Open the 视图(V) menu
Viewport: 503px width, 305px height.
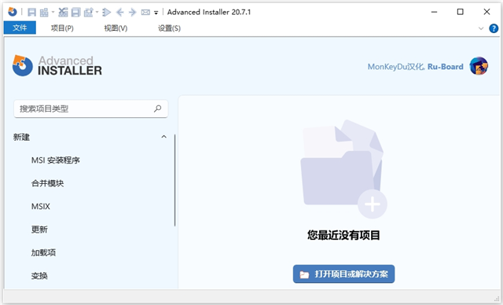tap(116, 28)
